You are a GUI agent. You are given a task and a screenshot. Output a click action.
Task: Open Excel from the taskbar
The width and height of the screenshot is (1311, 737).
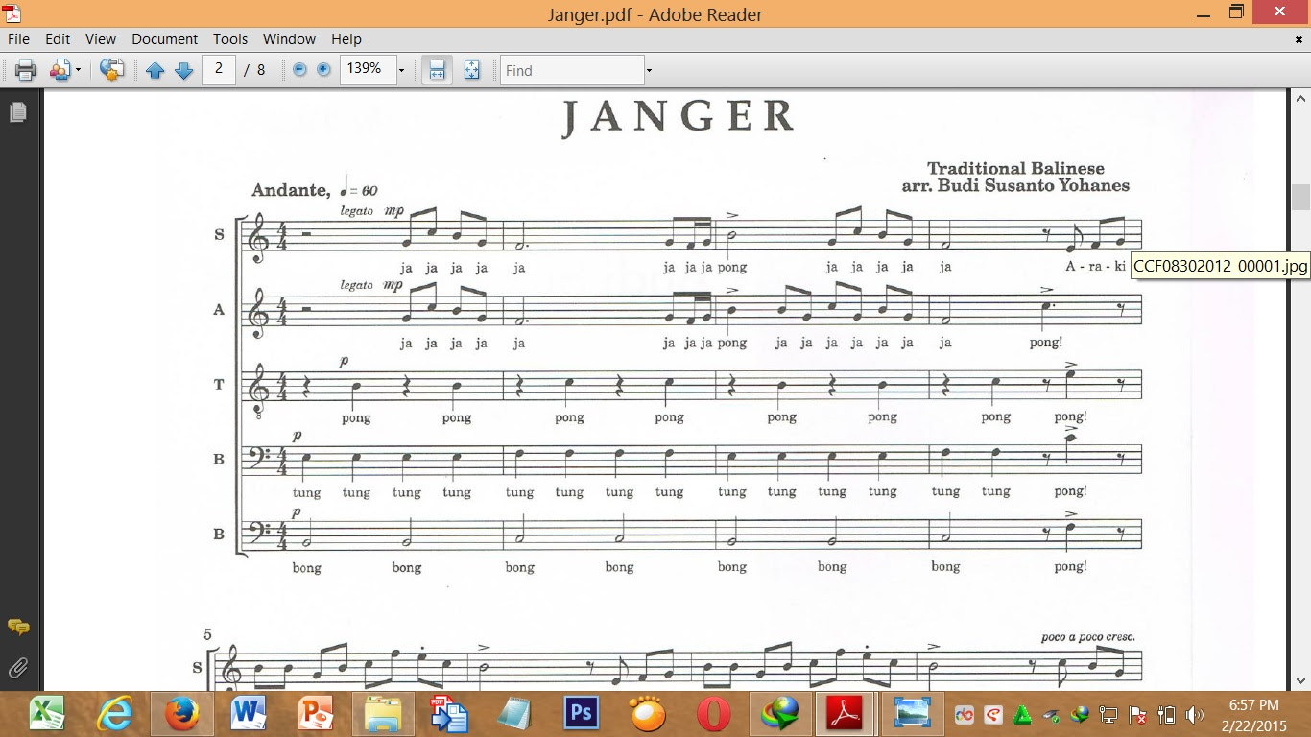click(x=46, y=713)
